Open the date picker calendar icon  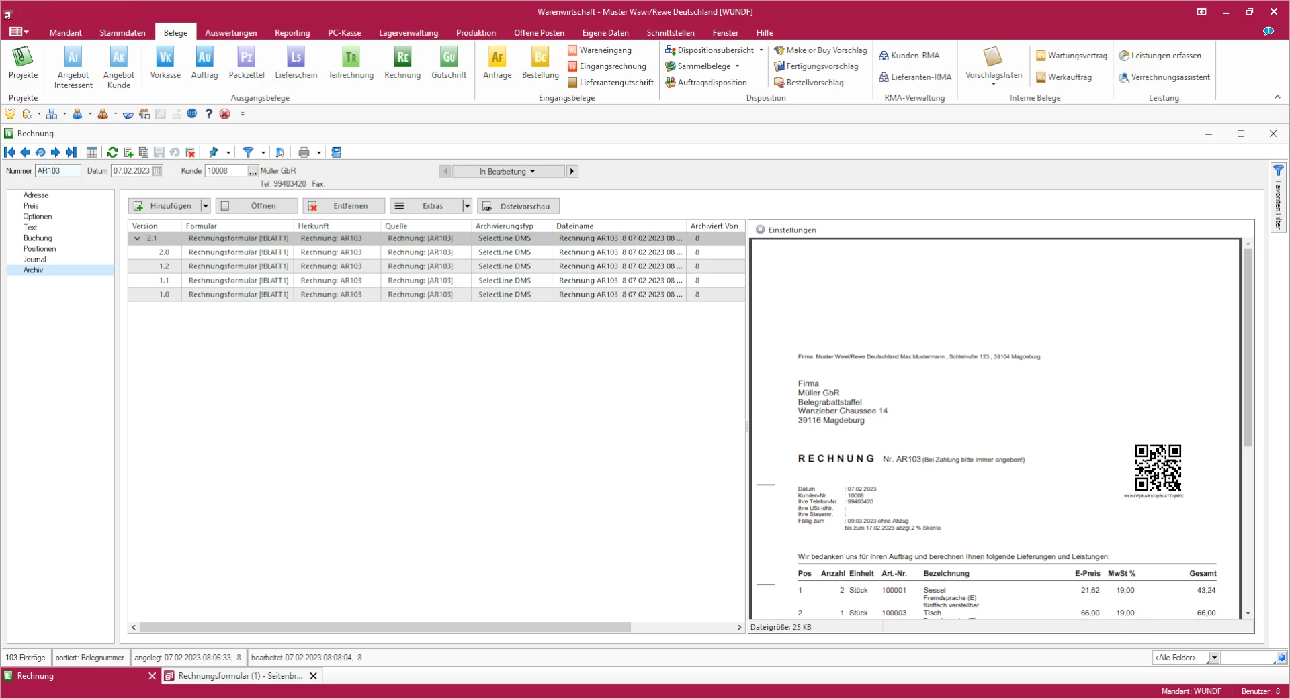coord(157,171)
